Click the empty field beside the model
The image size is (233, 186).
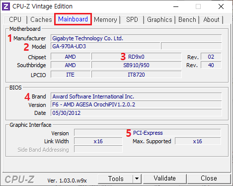tap(191, 46)
